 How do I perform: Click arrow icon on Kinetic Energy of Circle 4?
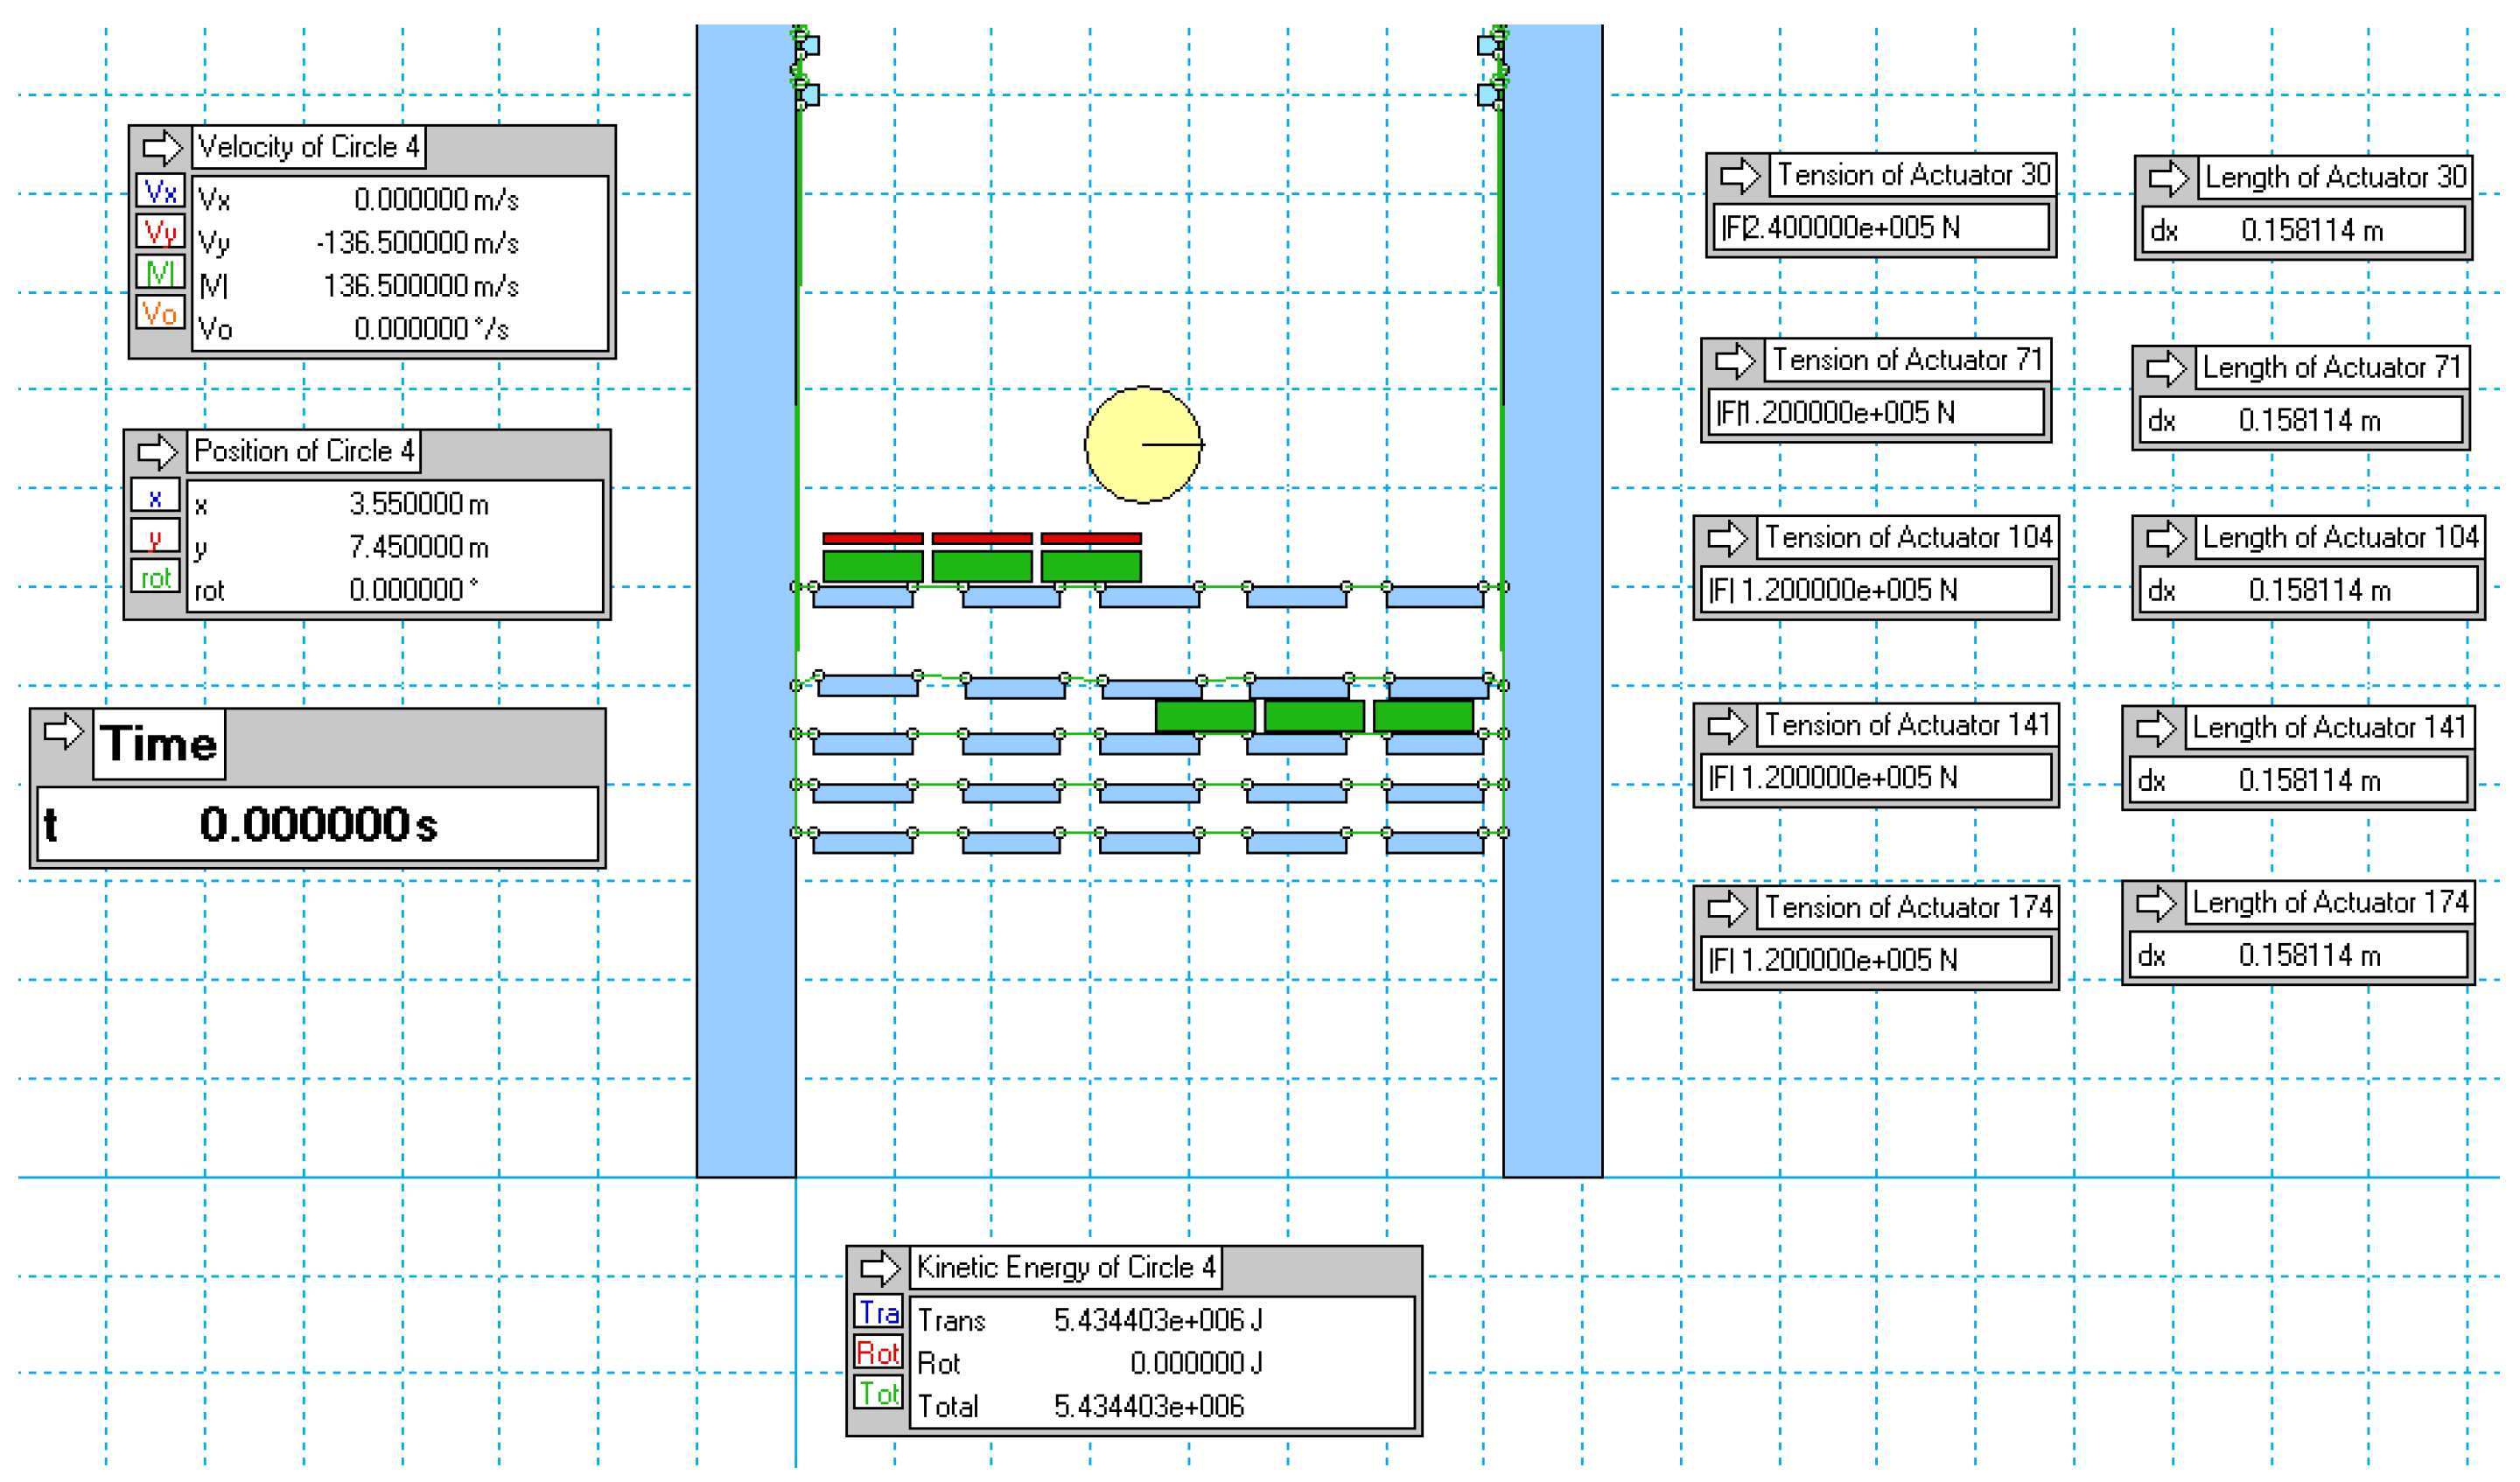pyautogui.click(x=880, y=1269)
